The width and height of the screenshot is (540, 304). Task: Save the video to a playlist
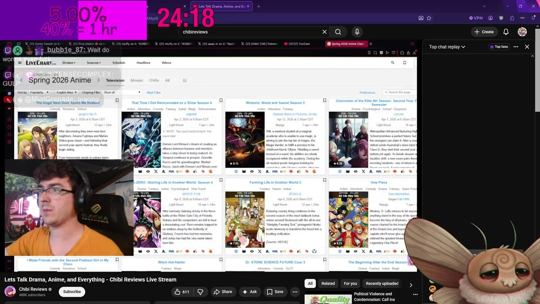(x=275, y=292)
